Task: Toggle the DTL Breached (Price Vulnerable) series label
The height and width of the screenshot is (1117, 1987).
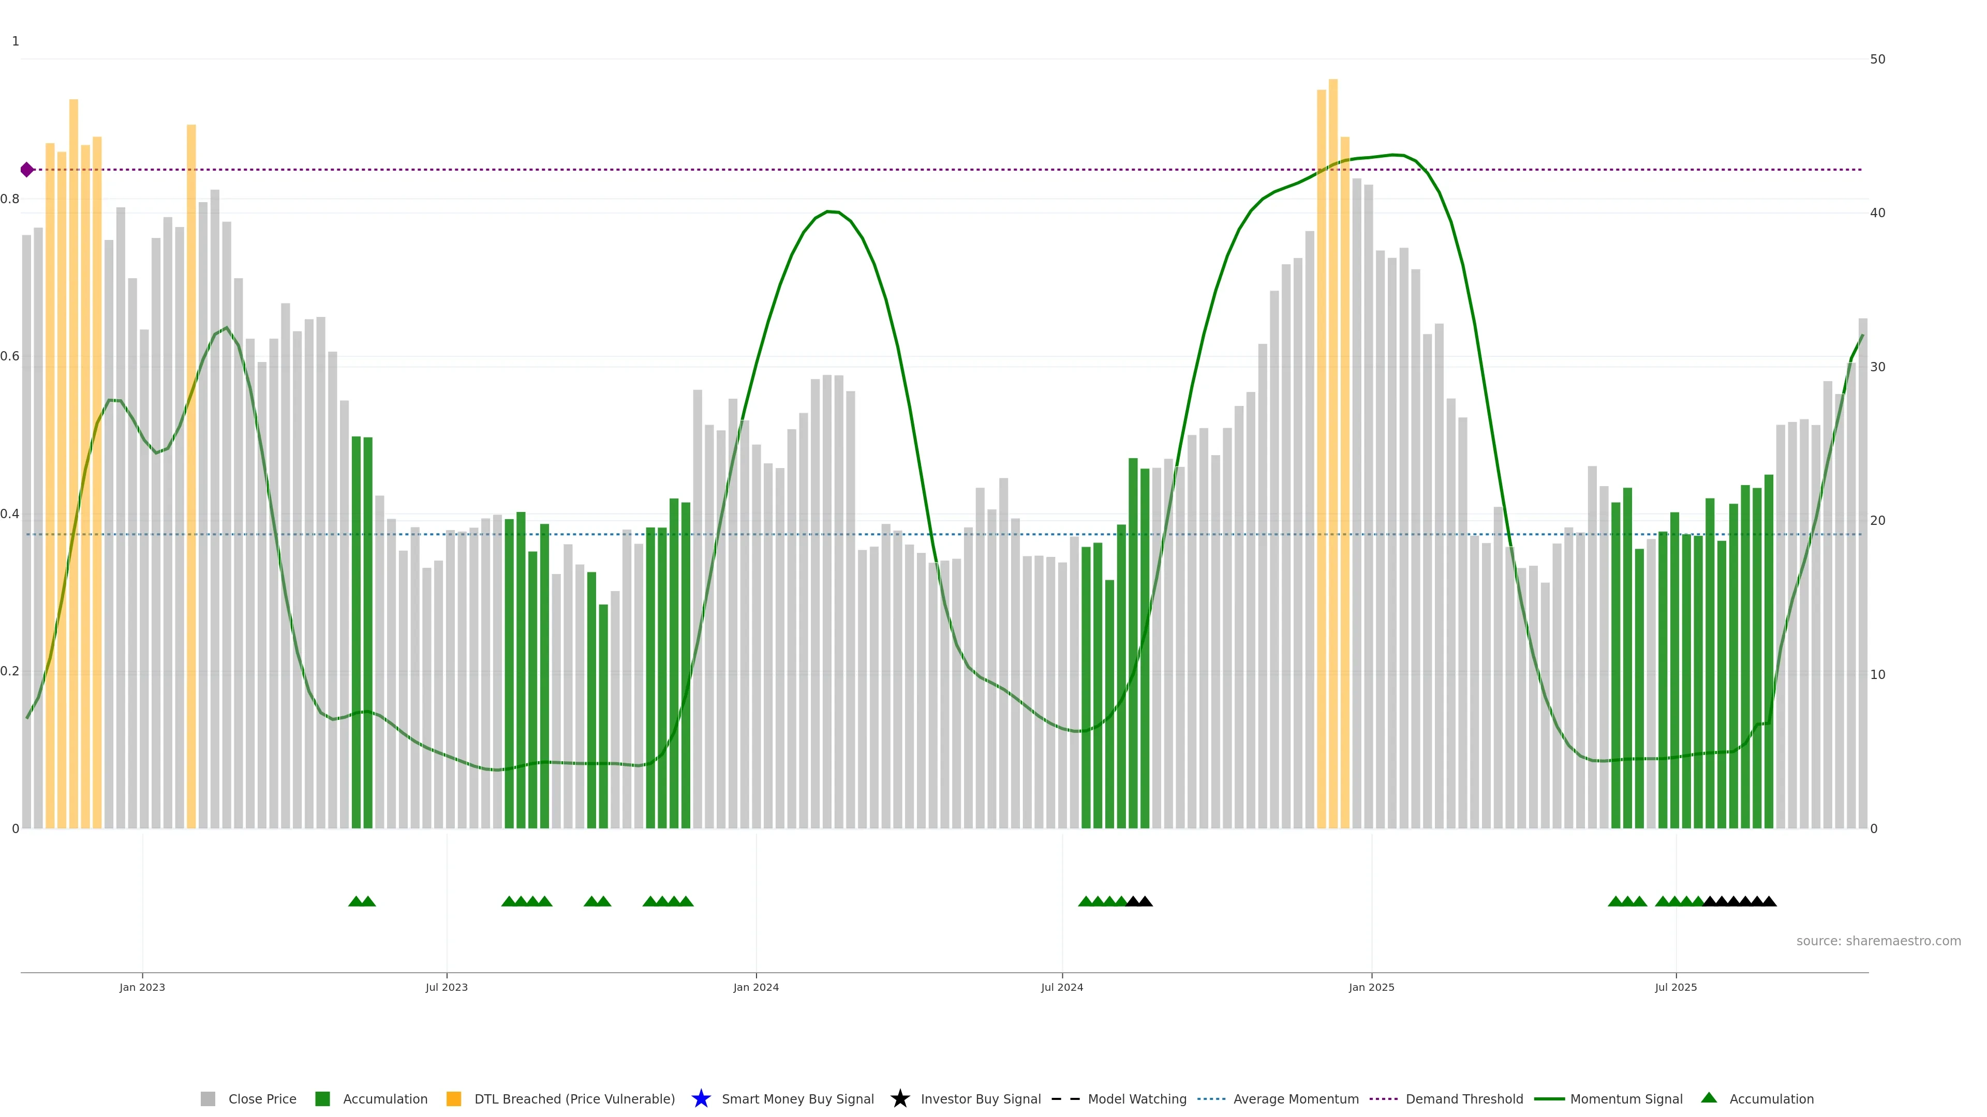Action: click(574, 1098)
